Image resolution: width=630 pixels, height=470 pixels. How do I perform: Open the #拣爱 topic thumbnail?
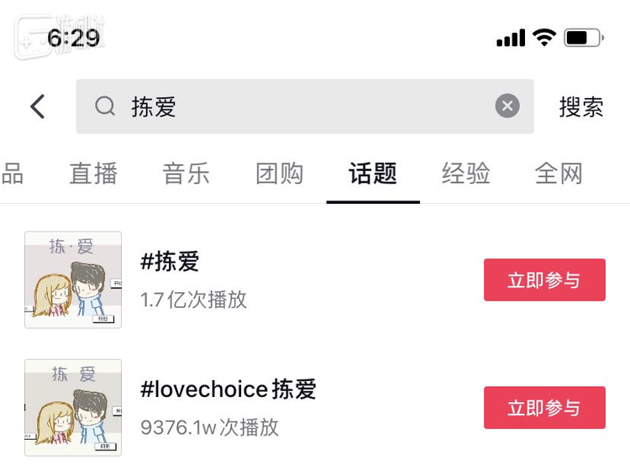[73, 279]
